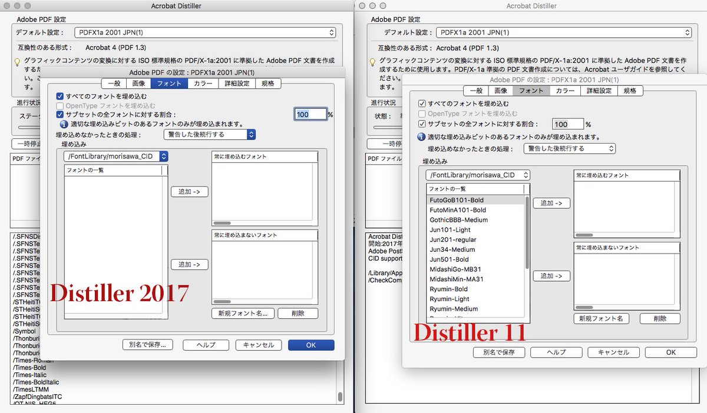This screenshot has width=707, height=413.
Task: Click 別名で保存 in Distiller 11 dialog
Action: (499, 352)
